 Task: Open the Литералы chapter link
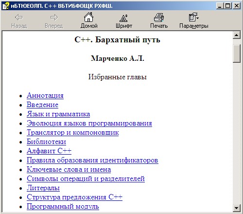click(x=43, y=188)
